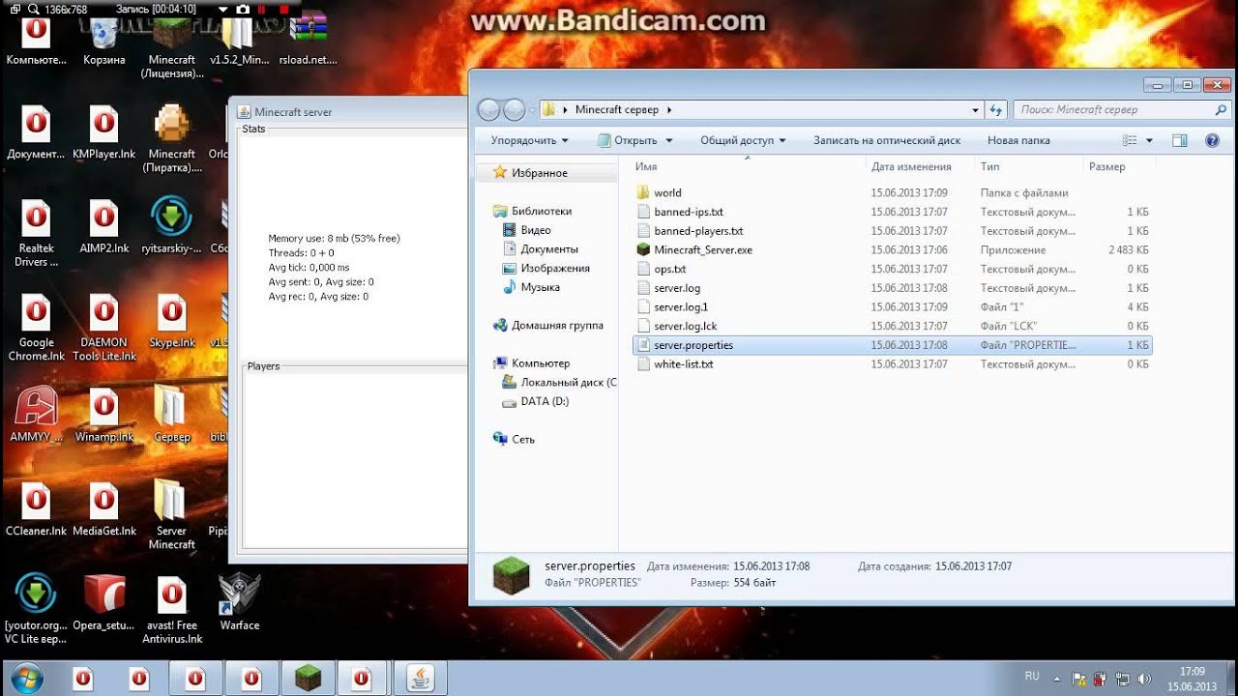Click the Minecraft сервер breadcrumb
The image size is (1238, 696).
617,110
